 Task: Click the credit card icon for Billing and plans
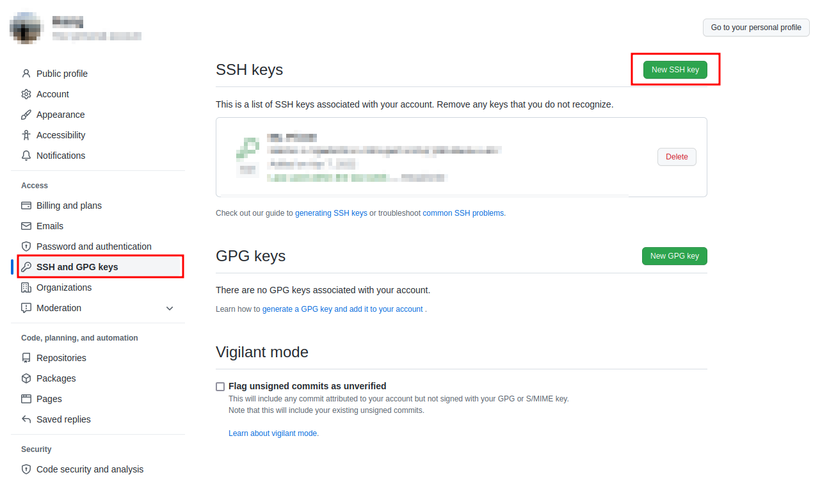[26, 206]
